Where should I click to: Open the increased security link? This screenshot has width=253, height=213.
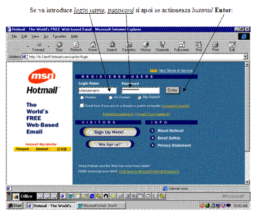point(176,106)
